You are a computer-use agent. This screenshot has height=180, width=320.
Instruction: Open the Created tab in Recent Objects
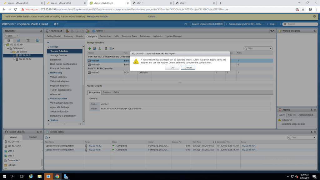tap(32, 137)
